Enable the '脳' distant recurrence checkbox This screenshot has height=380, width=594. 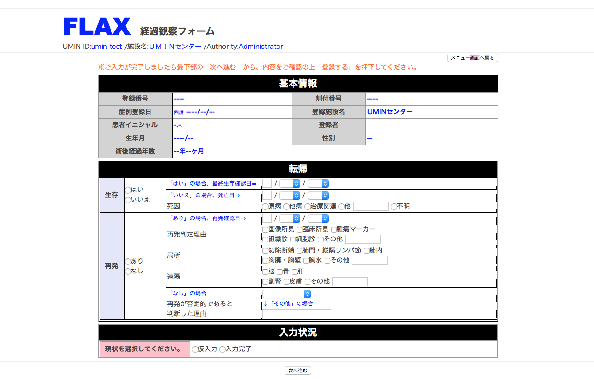pos(265,272)
